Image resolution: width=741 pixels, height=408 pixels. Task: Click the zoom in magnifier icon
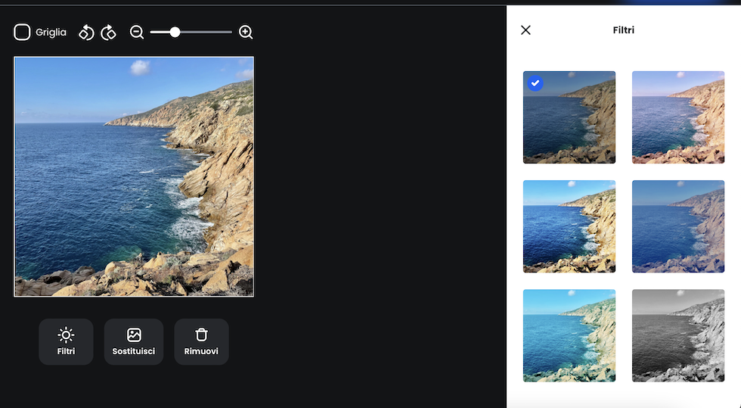tap(246, 32)
